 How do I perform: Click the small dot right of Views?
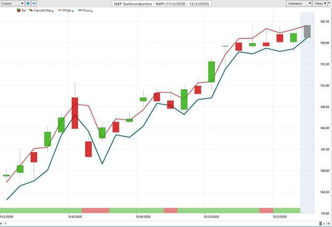[x=329, y=3]
